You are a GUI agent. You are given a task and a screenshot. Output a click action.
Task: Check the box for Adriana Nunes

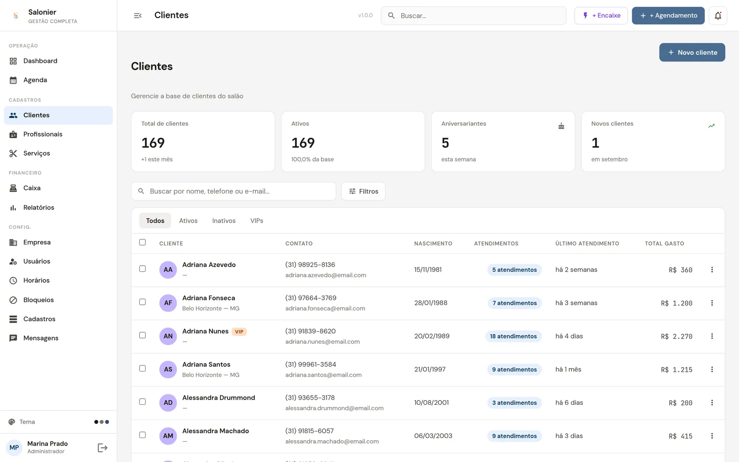point(142,335)
